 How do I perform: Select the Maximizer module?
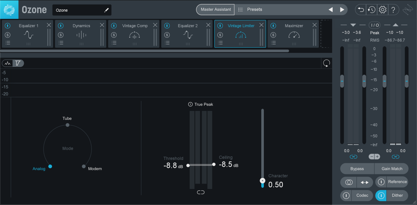[293, 34]
